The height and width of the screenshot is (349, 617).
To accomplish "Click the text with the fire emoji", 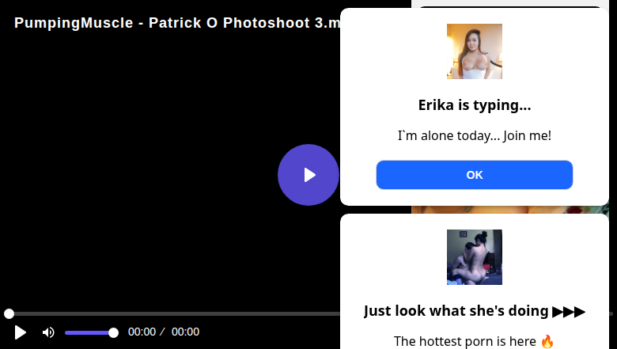I will pyautogui.click(x=474, y=341).
